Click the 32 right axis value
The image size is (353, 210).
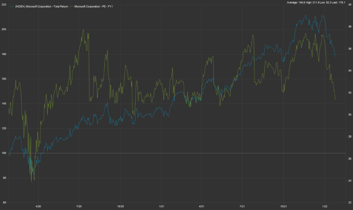pos(350,93)
